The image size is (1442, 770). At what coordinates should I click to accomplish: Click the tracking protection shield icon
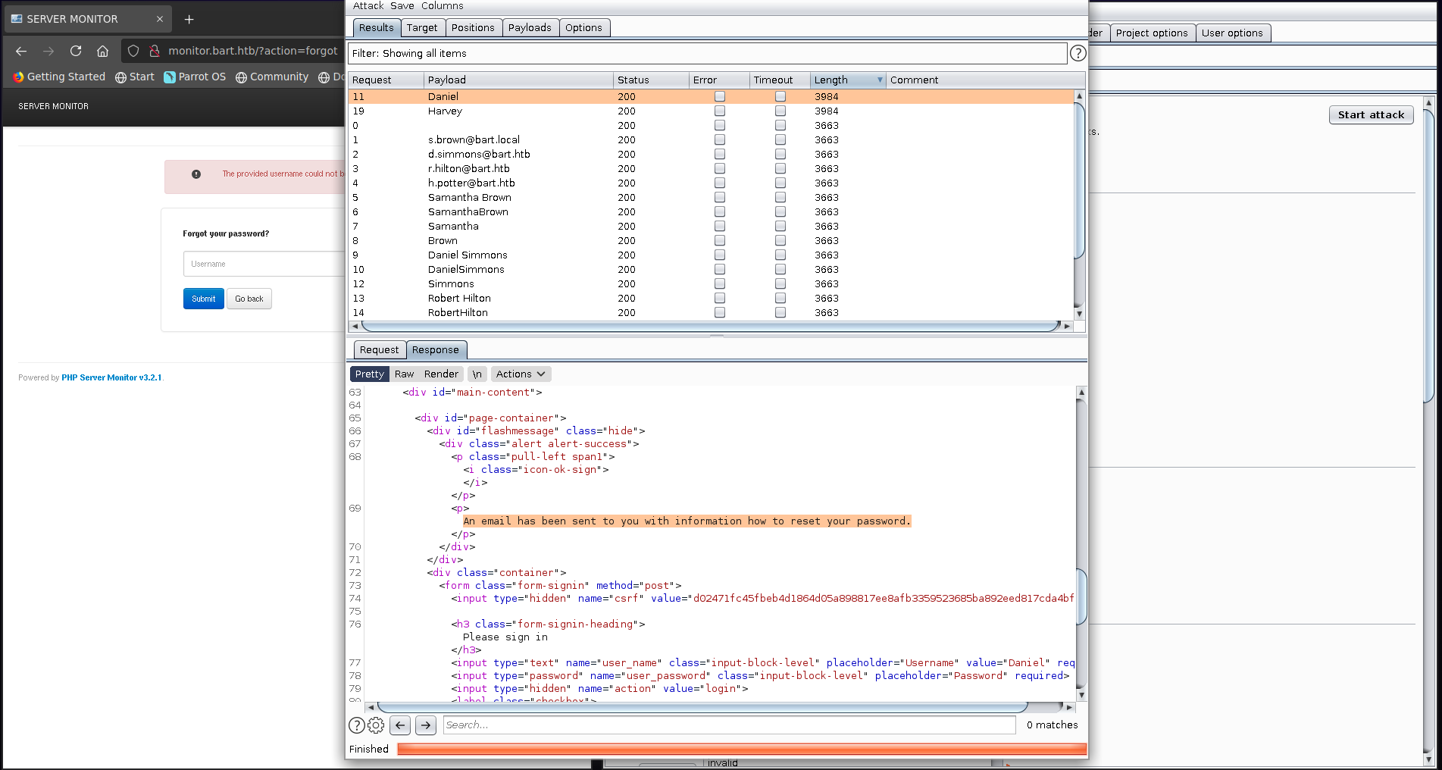pos(133,51)
